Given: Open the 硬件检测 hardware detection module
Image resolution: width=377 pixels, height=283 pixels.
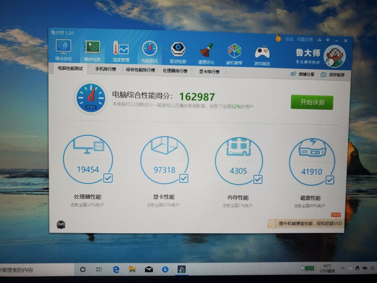Looking at the screenshot, I should tap(92, 51).
